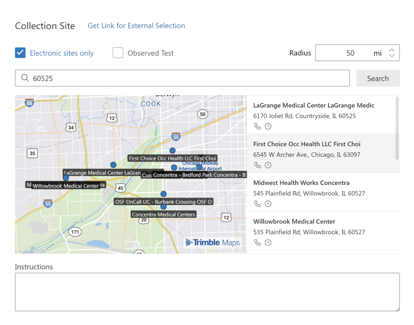Click the Trimble Maps logo

click(213, 242)
